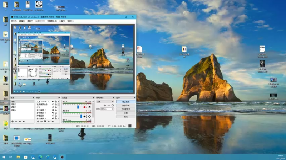This screenshot has height=160, width=286.
Task: Open the 帮助(H) menu
Action: coord(70,21)
